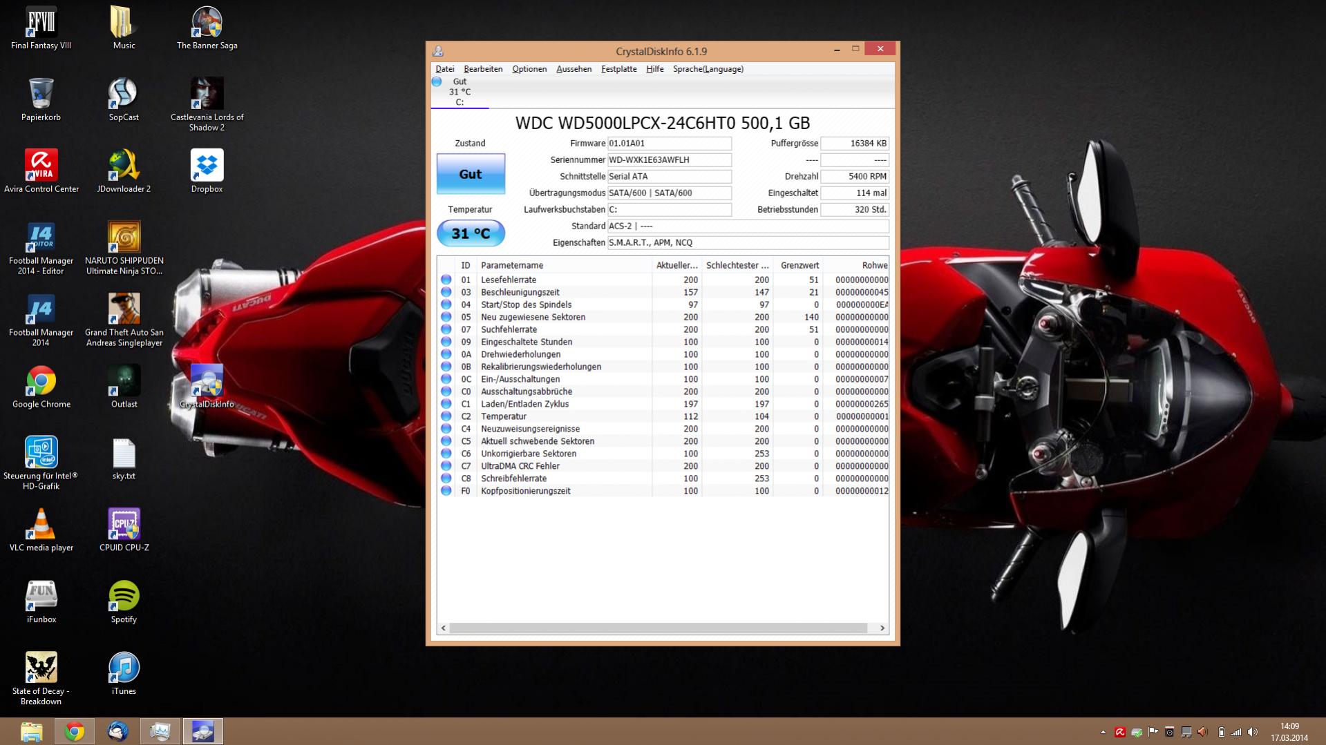This screenshot has height=745, width=1326.
Task: Switch to Chrome on the taskbar
Action: pos(75,731)
